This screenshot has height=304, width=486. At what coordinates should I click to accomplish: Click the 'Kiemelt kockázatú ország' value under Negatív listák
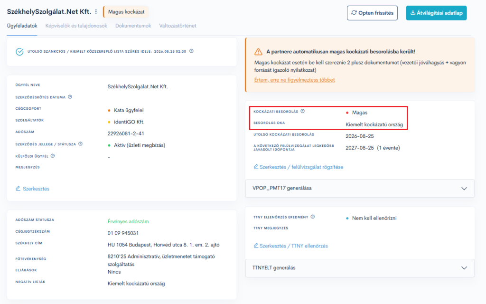click(136, 284)
